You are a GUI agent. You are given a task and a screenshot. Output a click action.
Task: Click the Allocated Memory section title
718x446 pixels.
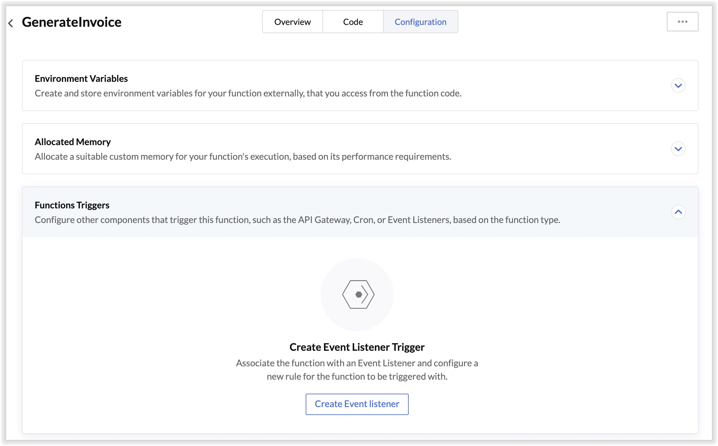73,142
